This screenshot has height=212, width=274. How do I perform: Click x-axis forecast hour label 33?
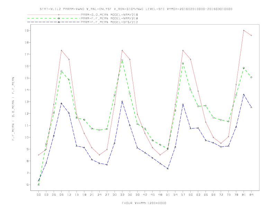[122, 195]
